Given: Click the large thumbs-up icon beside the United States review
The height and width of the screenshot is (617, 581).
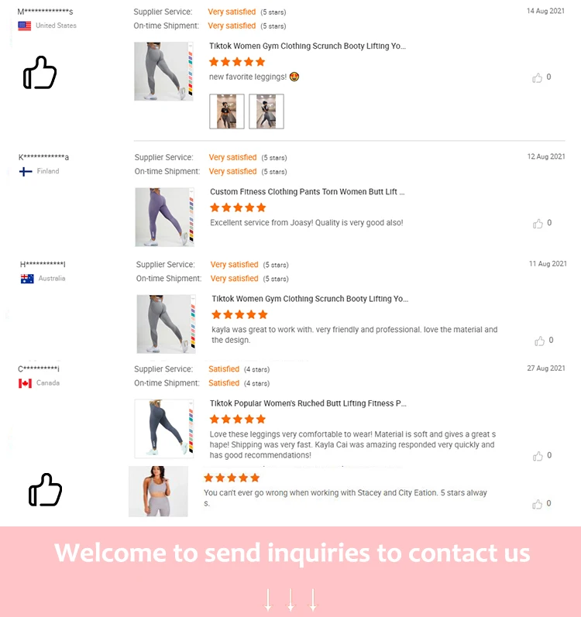Looking at the screenshot, I should pyautogui.click(x=40, y=73).
